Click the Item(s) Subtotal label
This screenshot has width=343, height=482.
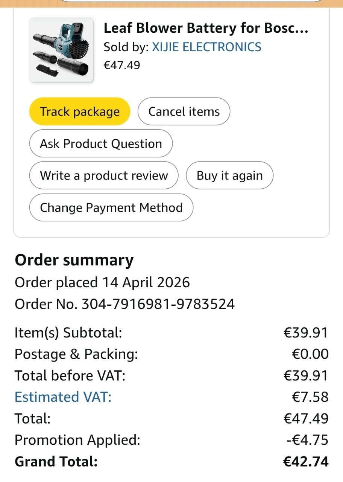tap(68, 333)
